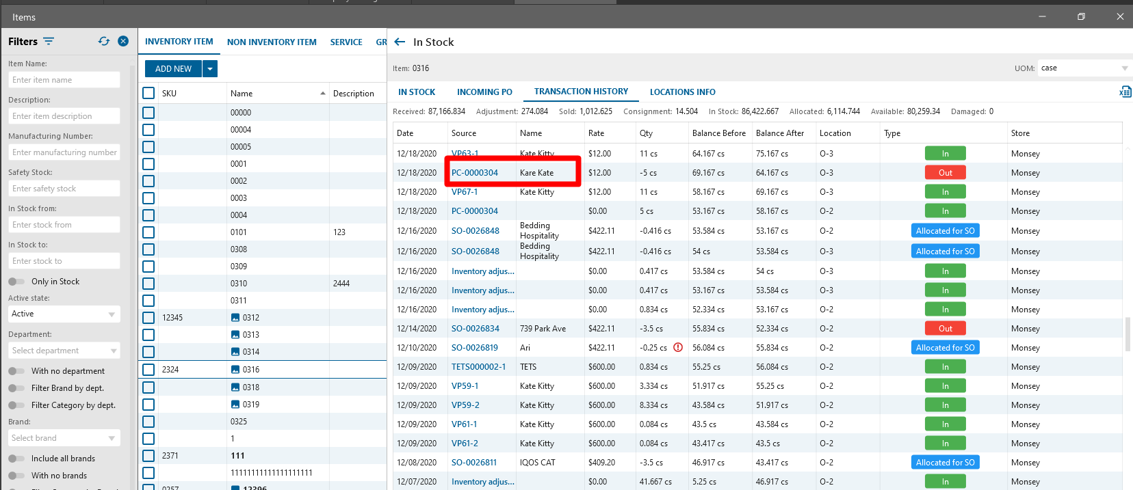The width and height of the screenshot is (1133, 490).
Task: Enable the With no department switch
Action: coord(16,371)
